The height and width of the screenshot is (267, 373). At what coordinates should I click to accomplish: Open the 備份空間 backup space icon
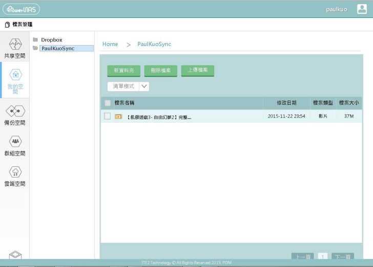tap(15, 111)
